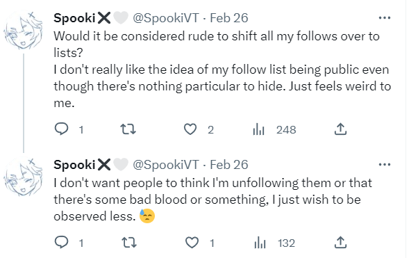
Task: Retweet the first tweet about follows
Action: pyautogui.click(x=128, y=129)
